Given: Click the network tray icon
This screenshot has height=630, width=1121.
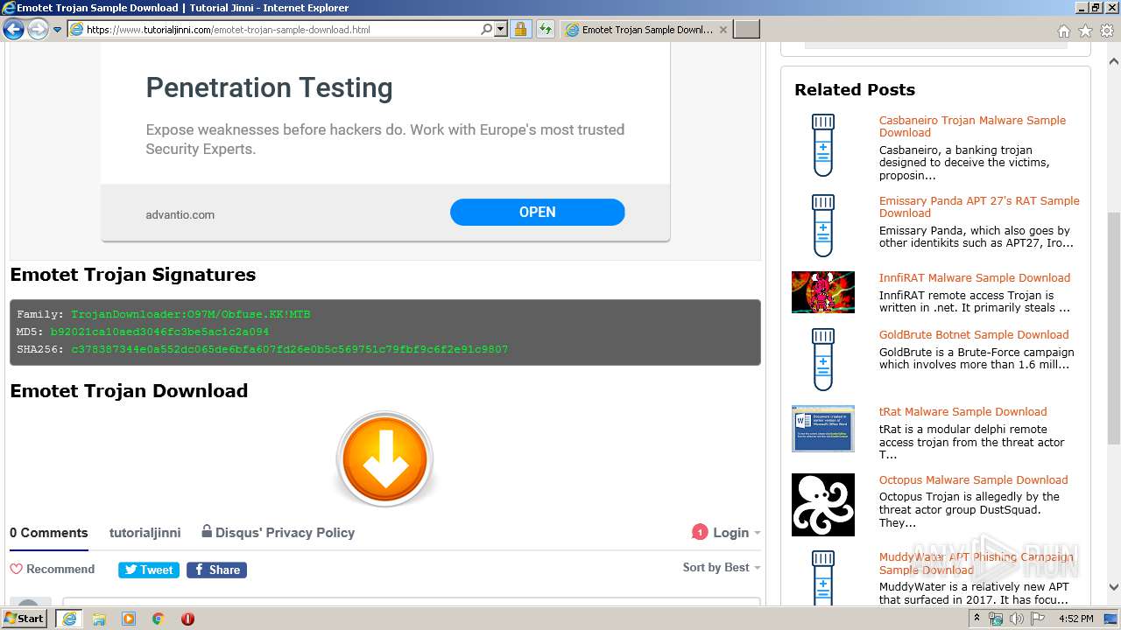Looking at the screenshot, I should click(x=996, y=619).
